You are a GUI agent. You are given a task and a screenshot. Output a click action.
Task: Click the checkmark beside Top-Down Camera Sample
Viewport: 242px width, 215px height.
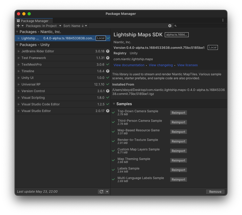pyautogui.click(x=113, y=113)
